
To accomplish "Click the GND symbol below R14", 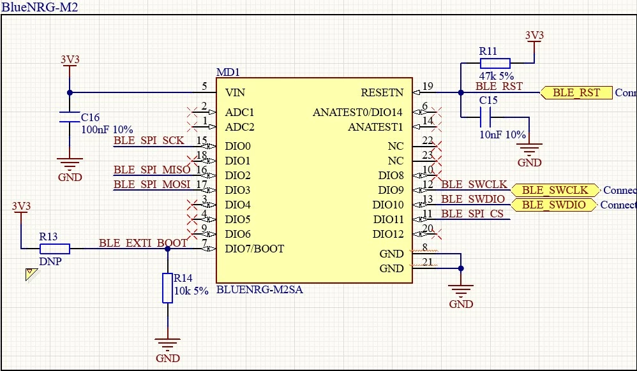I will tap(168, 351).
